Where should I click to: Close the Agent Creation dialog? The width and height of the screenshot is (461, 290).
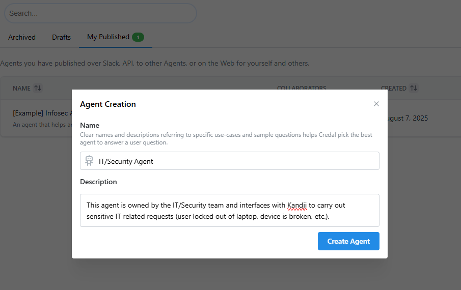click(376, 104)
